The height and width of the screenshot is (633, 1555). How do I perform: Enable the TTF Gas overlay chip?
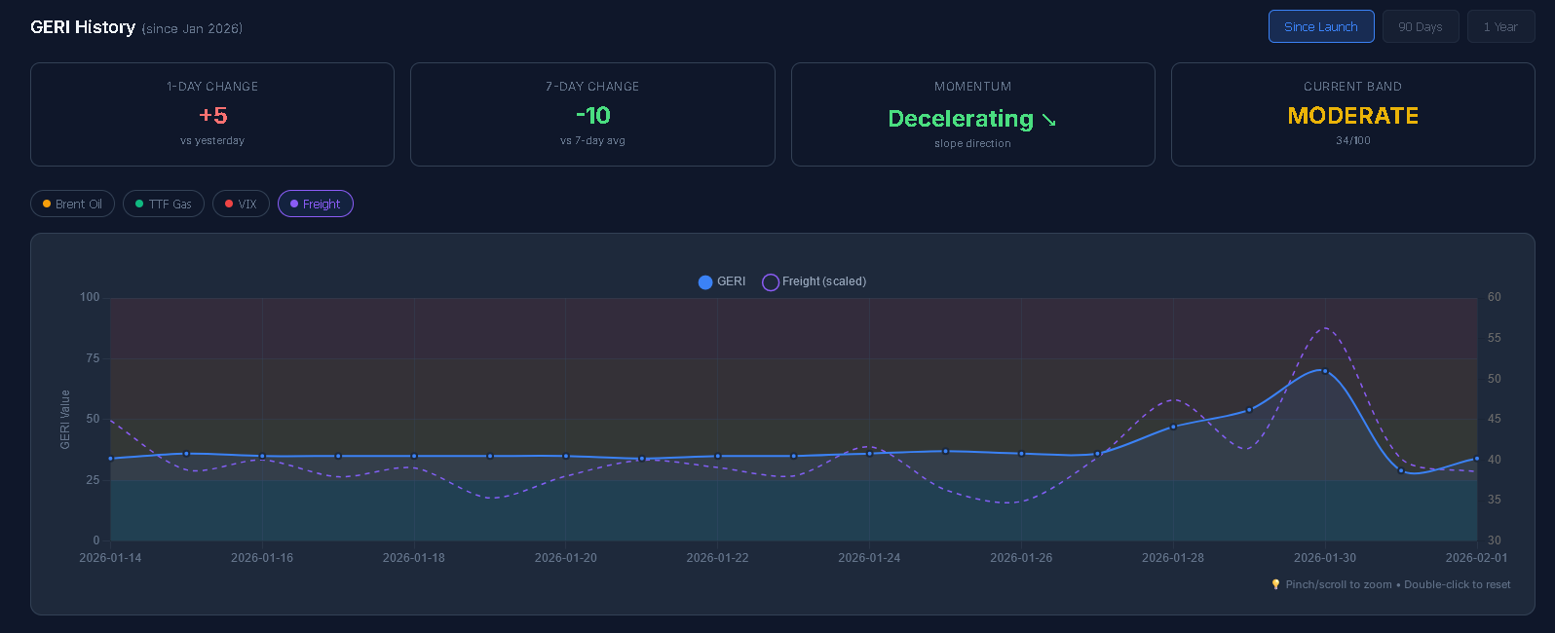click(164, 205)
